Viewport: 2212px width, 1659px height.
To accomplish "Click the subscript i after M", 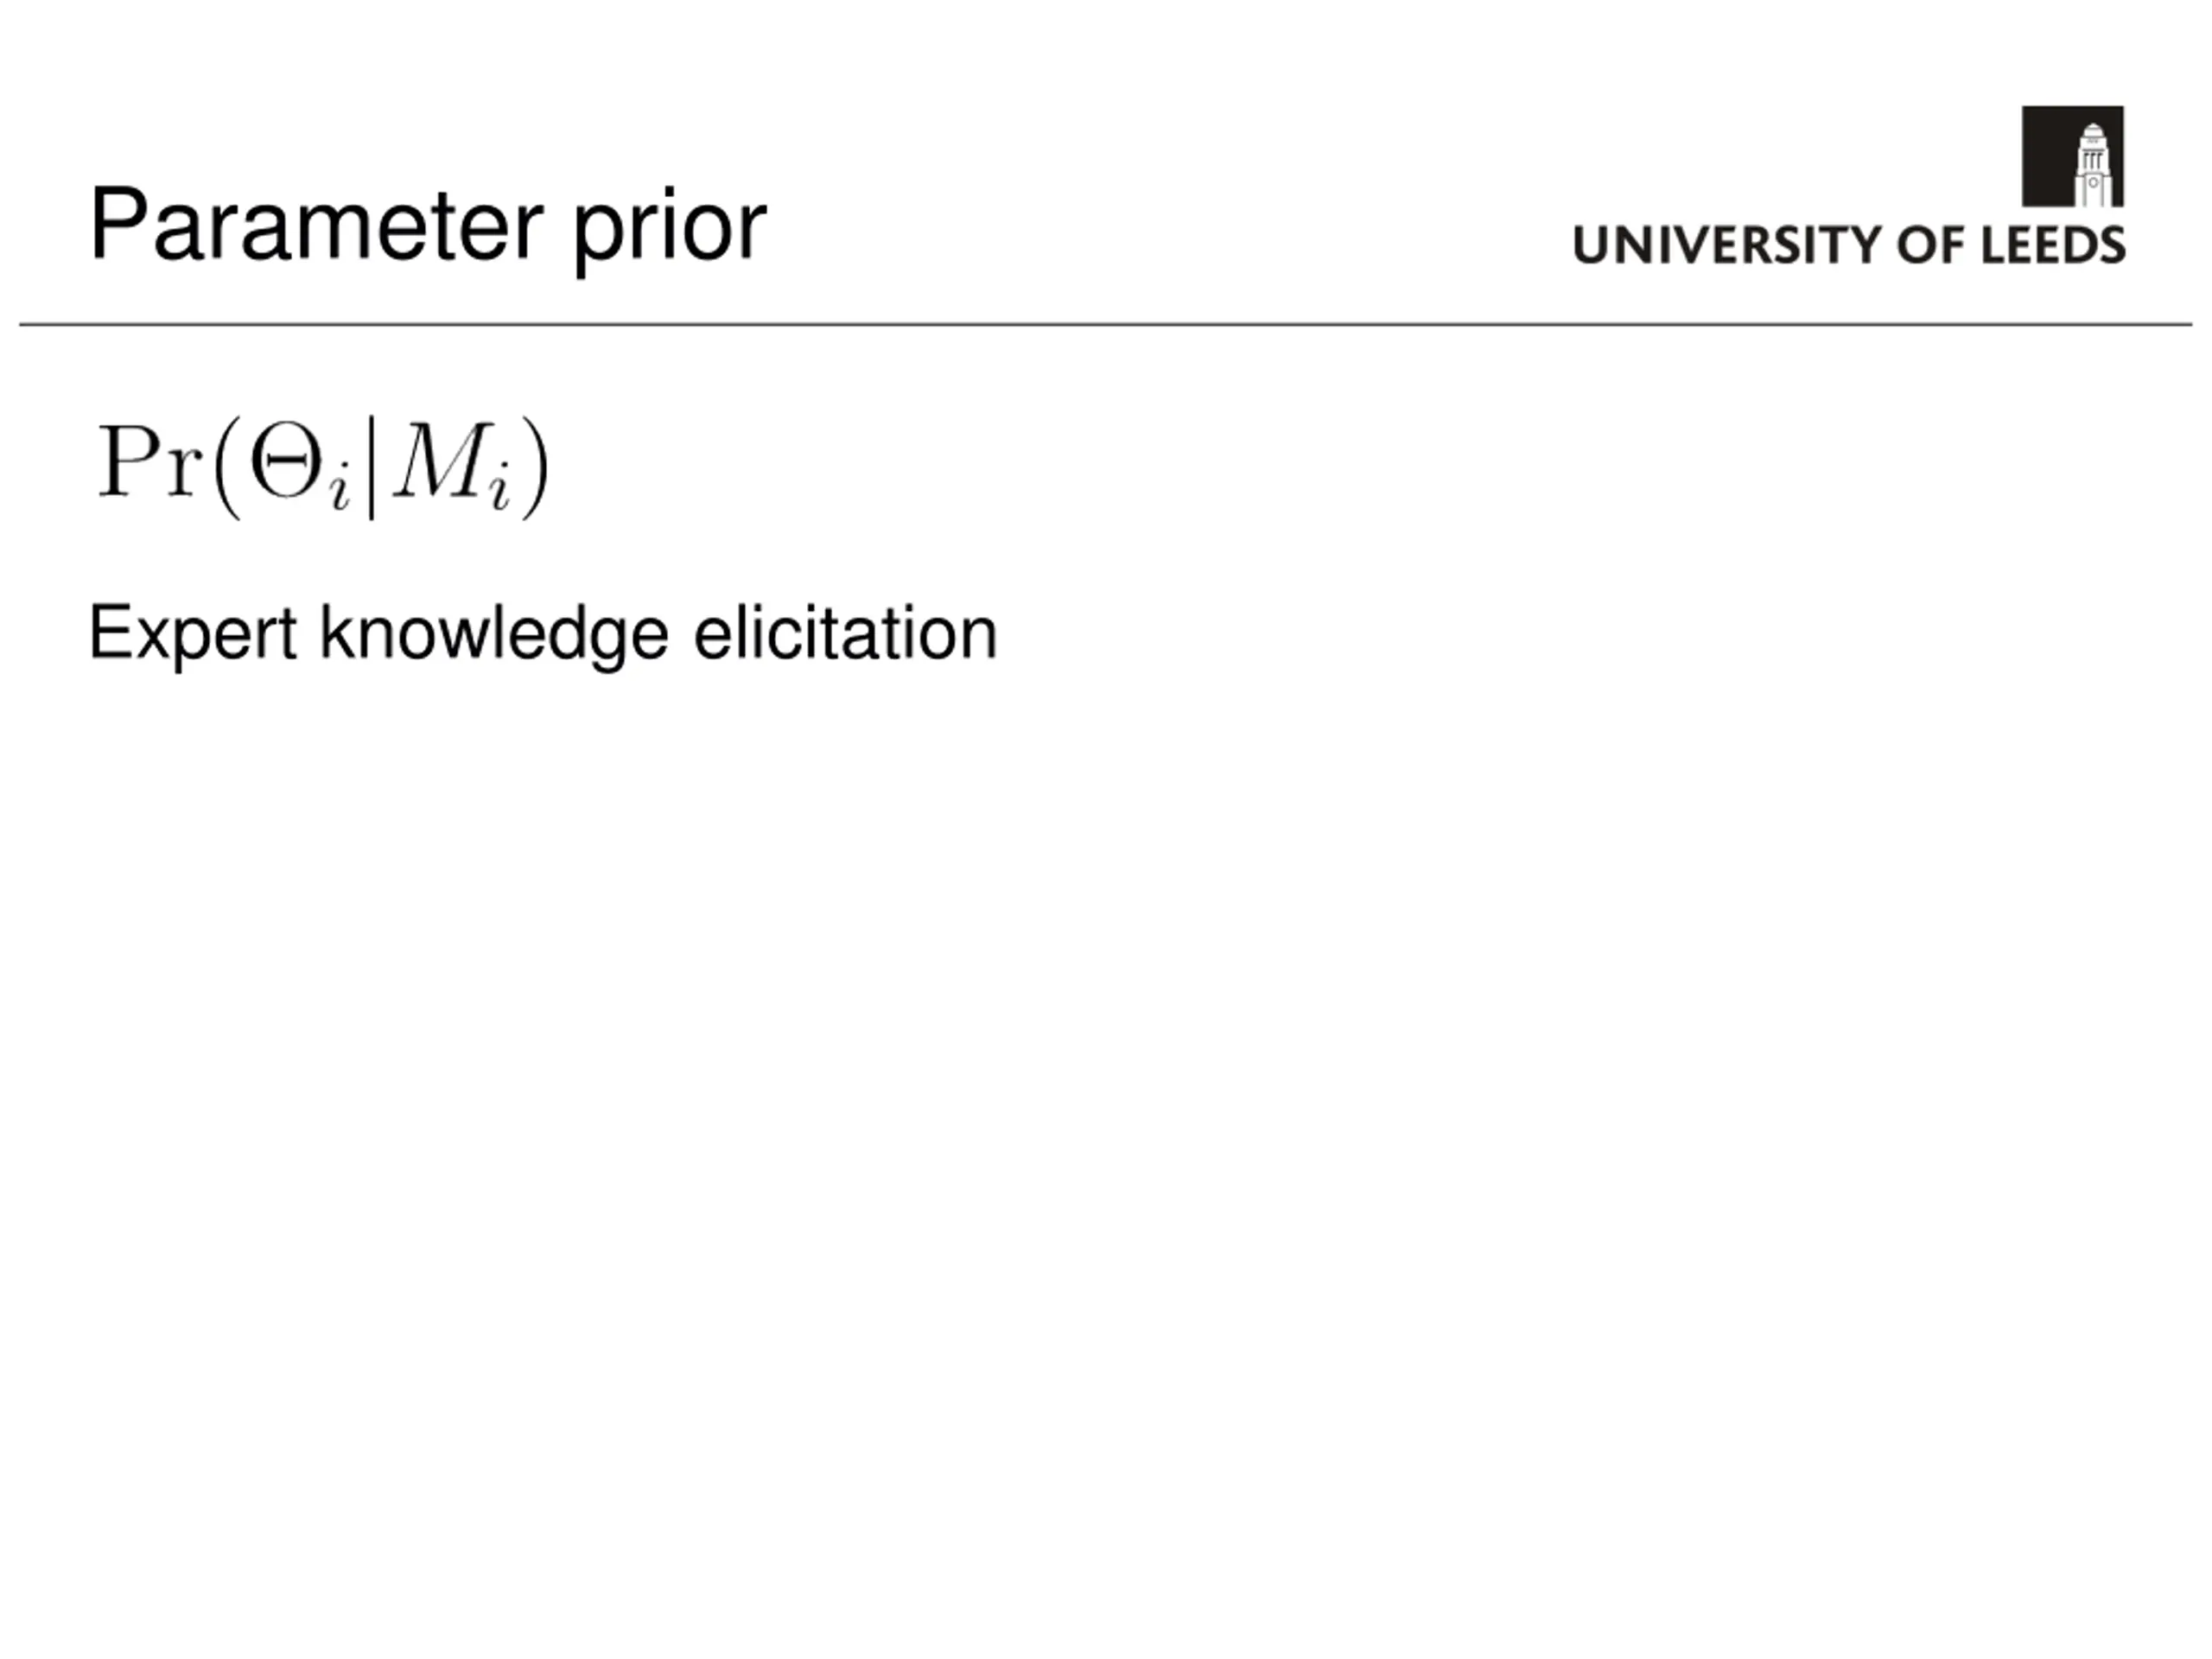I will pos(500,491).
